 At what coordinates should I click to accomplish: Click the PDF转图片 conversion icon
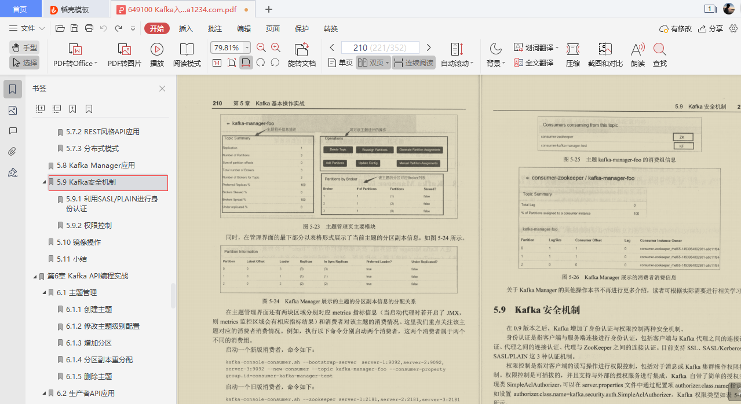(123, 55)
